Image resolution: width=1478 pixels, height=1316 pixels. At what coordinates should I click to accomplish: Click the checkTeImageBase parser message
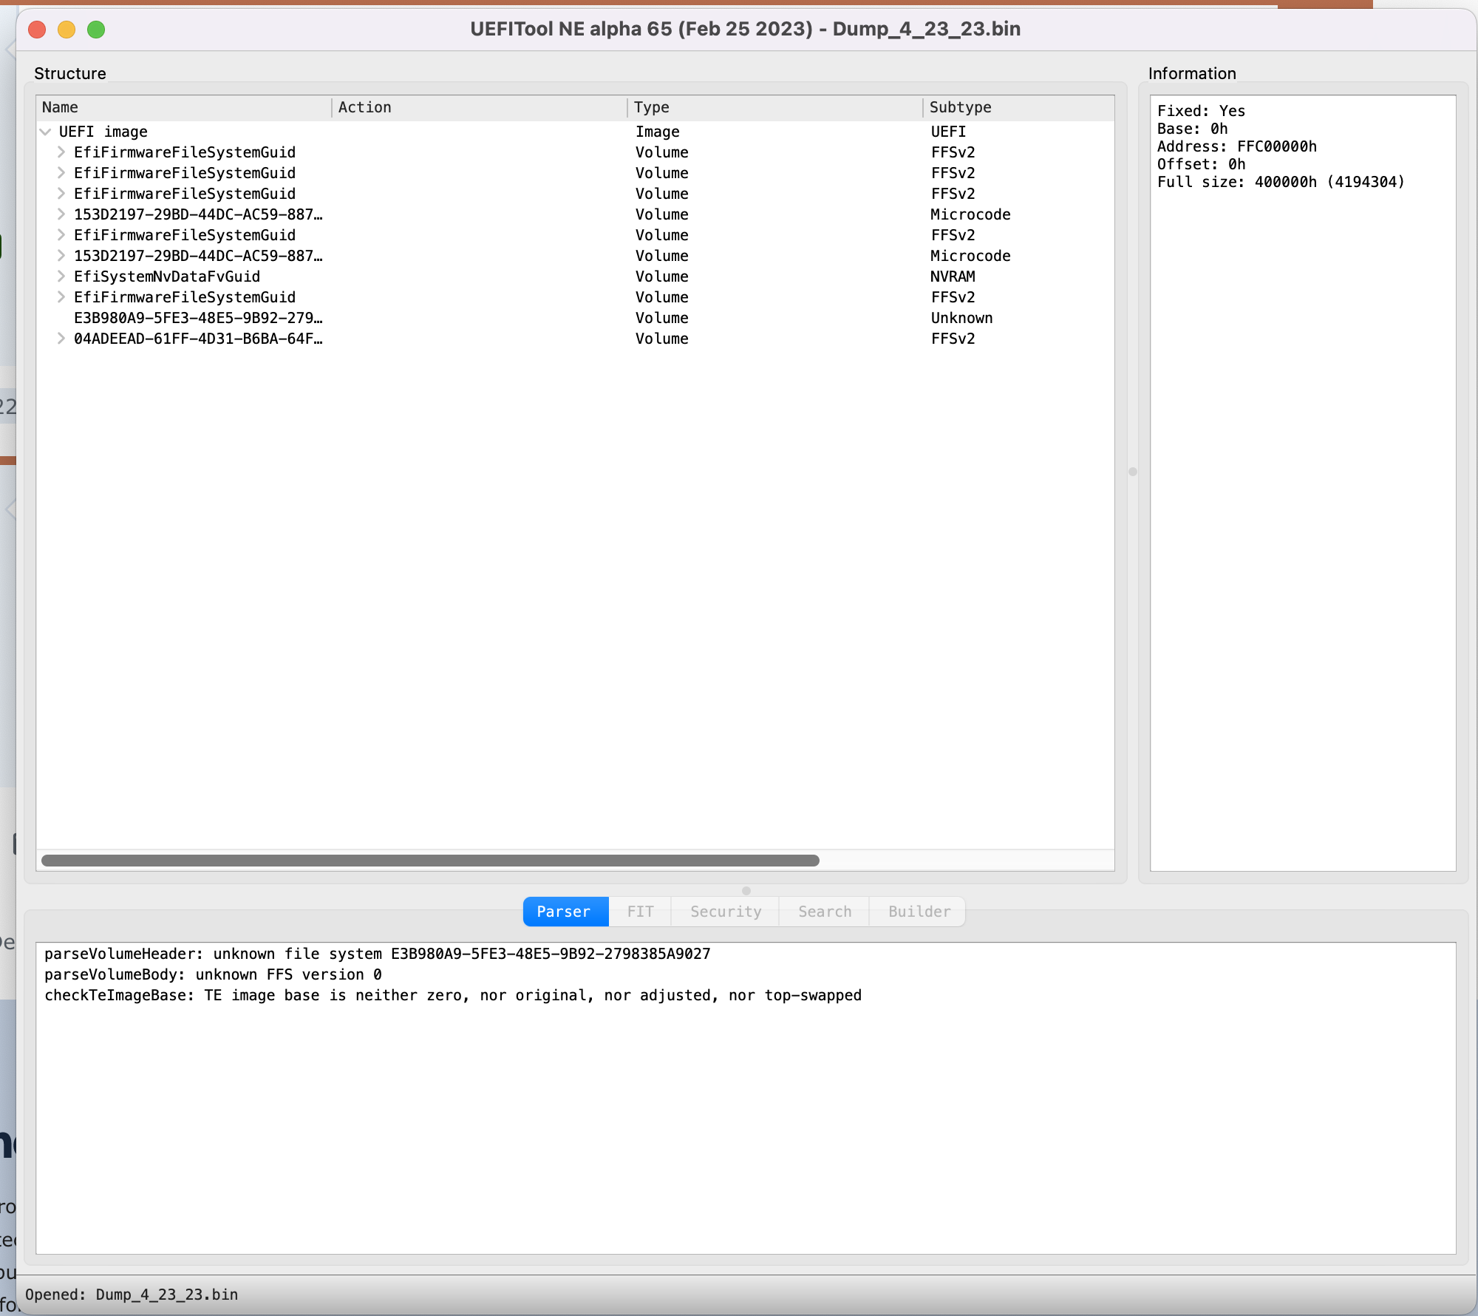click(x=452, y=995)
